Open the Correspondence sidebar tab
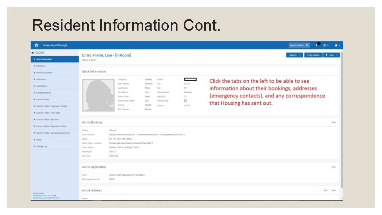 point(55,93)
